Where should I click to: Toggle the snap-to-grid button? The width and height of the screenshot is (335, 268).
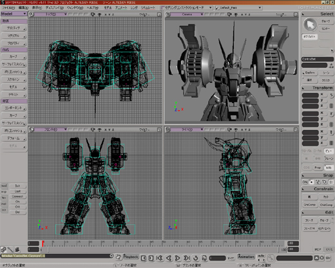click(331, 182)
